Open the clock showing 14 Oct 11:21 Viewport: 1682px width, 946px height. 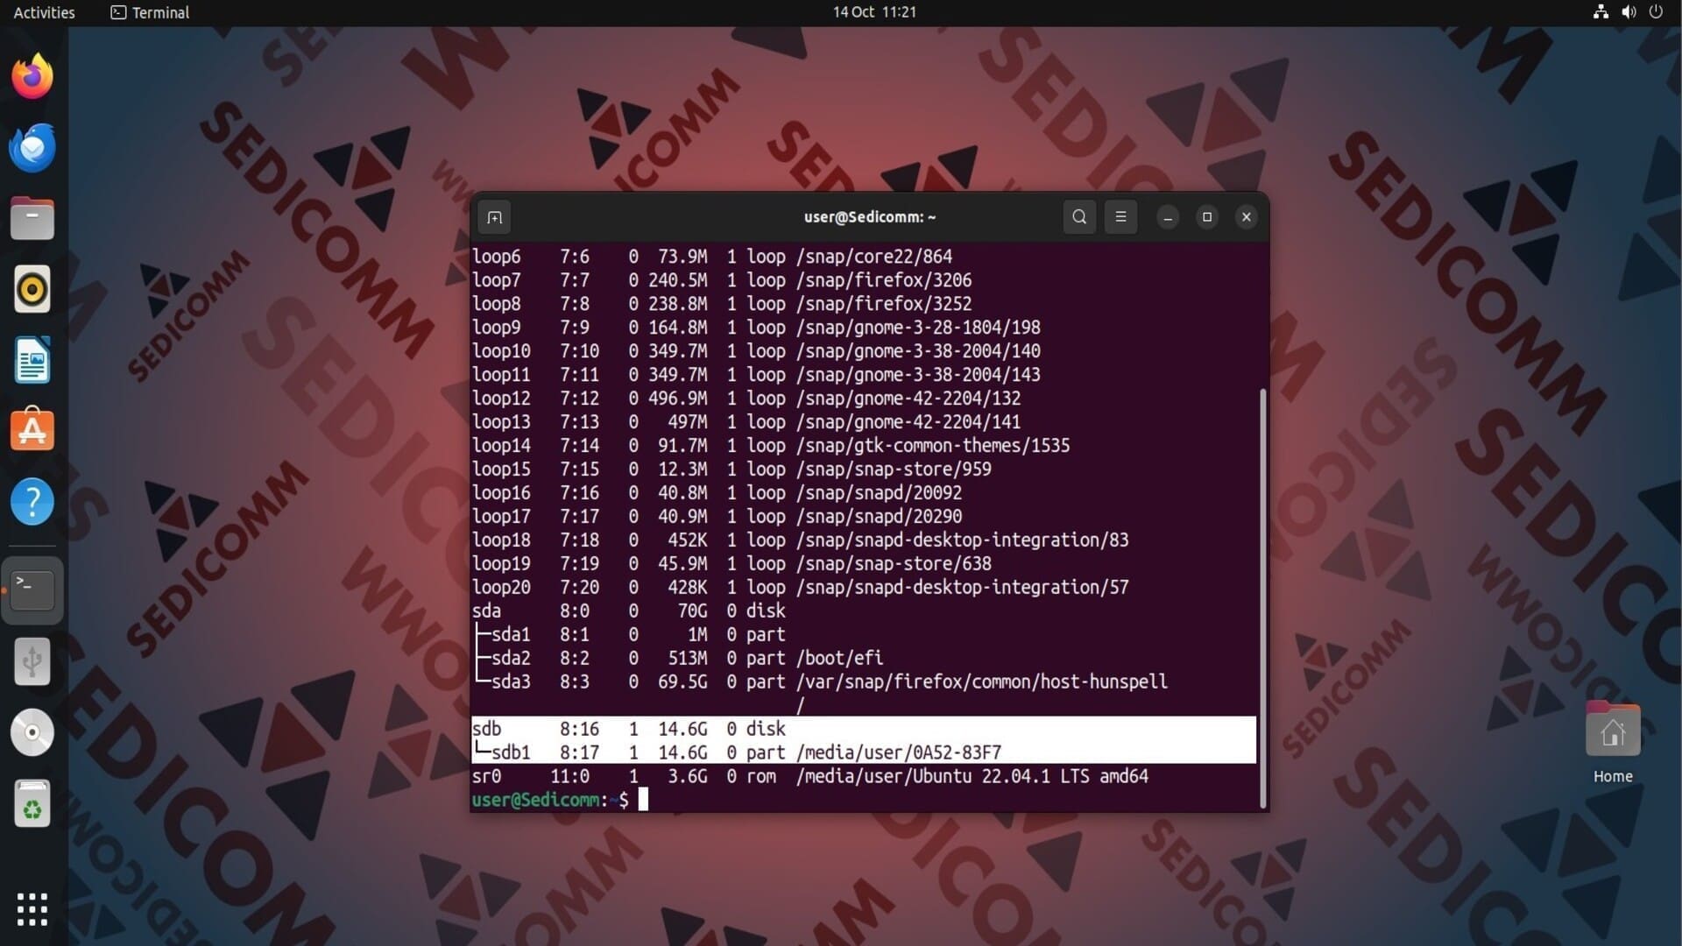874,12
